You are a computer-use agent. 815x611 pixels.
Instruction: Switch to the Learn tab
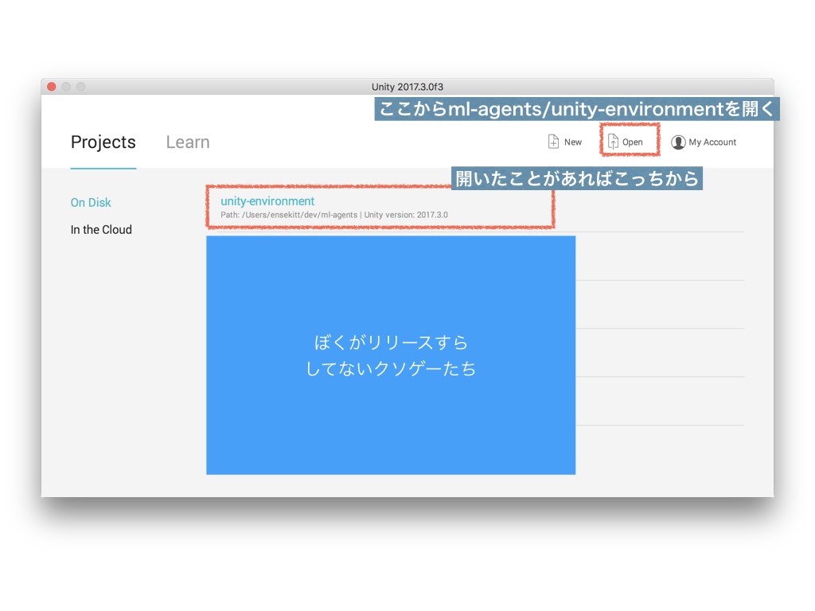click(x=188, y=142)
